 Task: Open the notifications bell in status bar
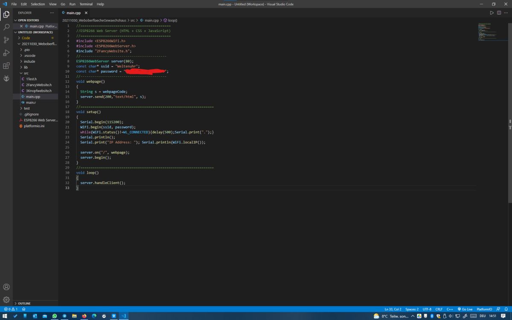506,309
